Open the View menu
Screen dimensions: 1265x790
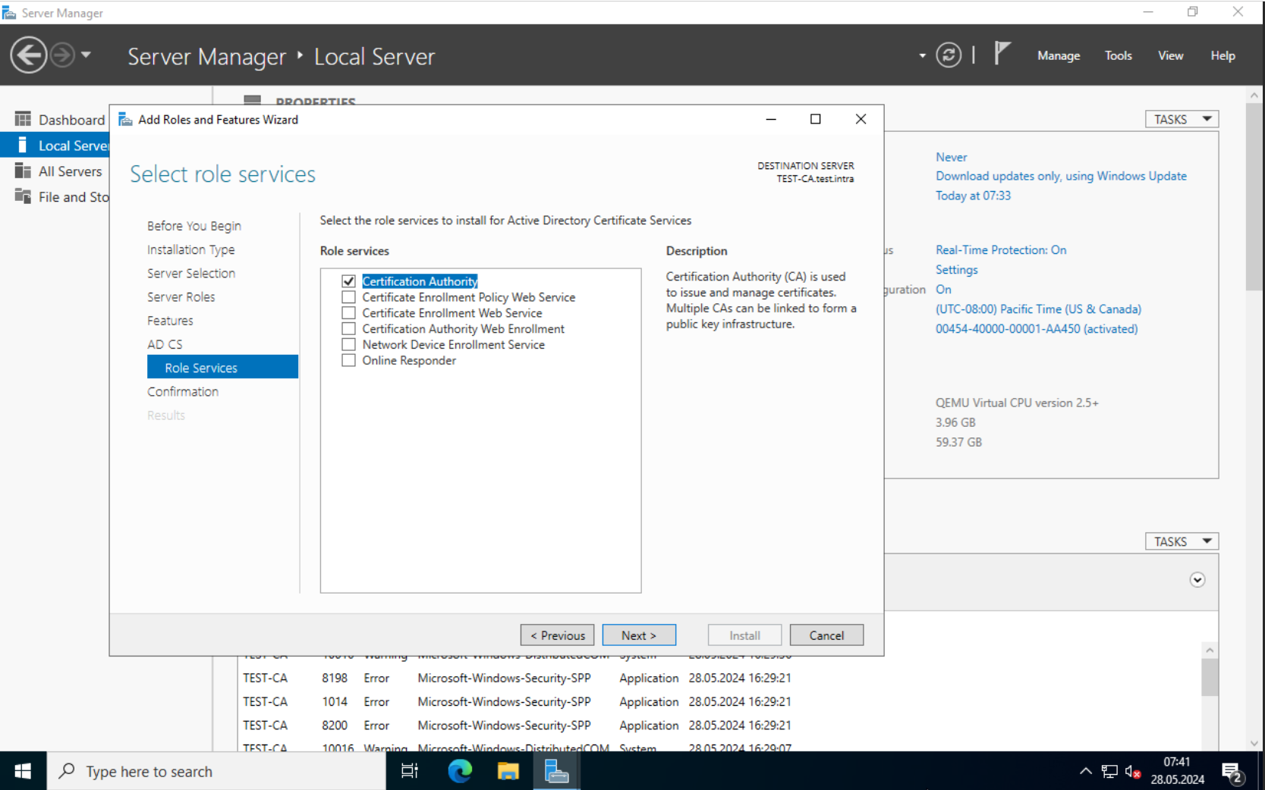[1170, 55]
